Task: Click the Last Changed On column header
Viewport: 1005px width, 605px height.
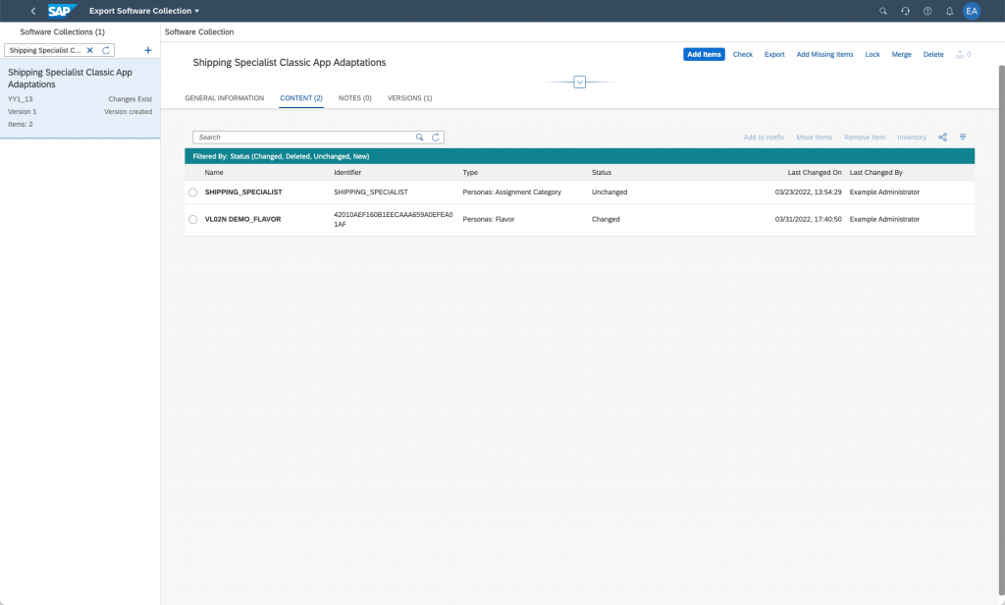Action: 815,173
